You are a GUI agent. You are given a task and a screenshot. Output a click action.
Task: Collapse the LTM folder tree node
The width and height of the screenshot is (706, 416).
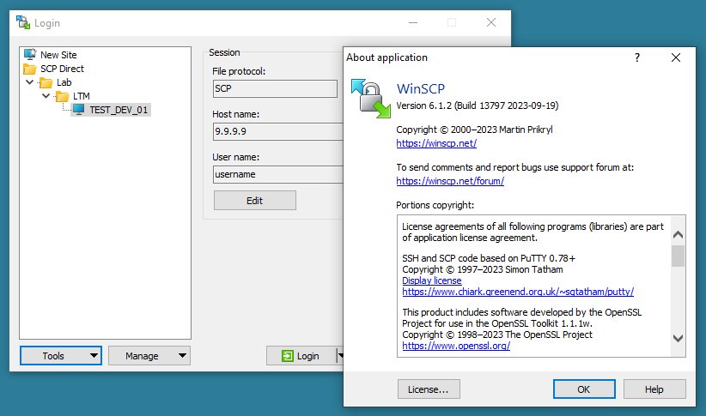tap(46, 96)
